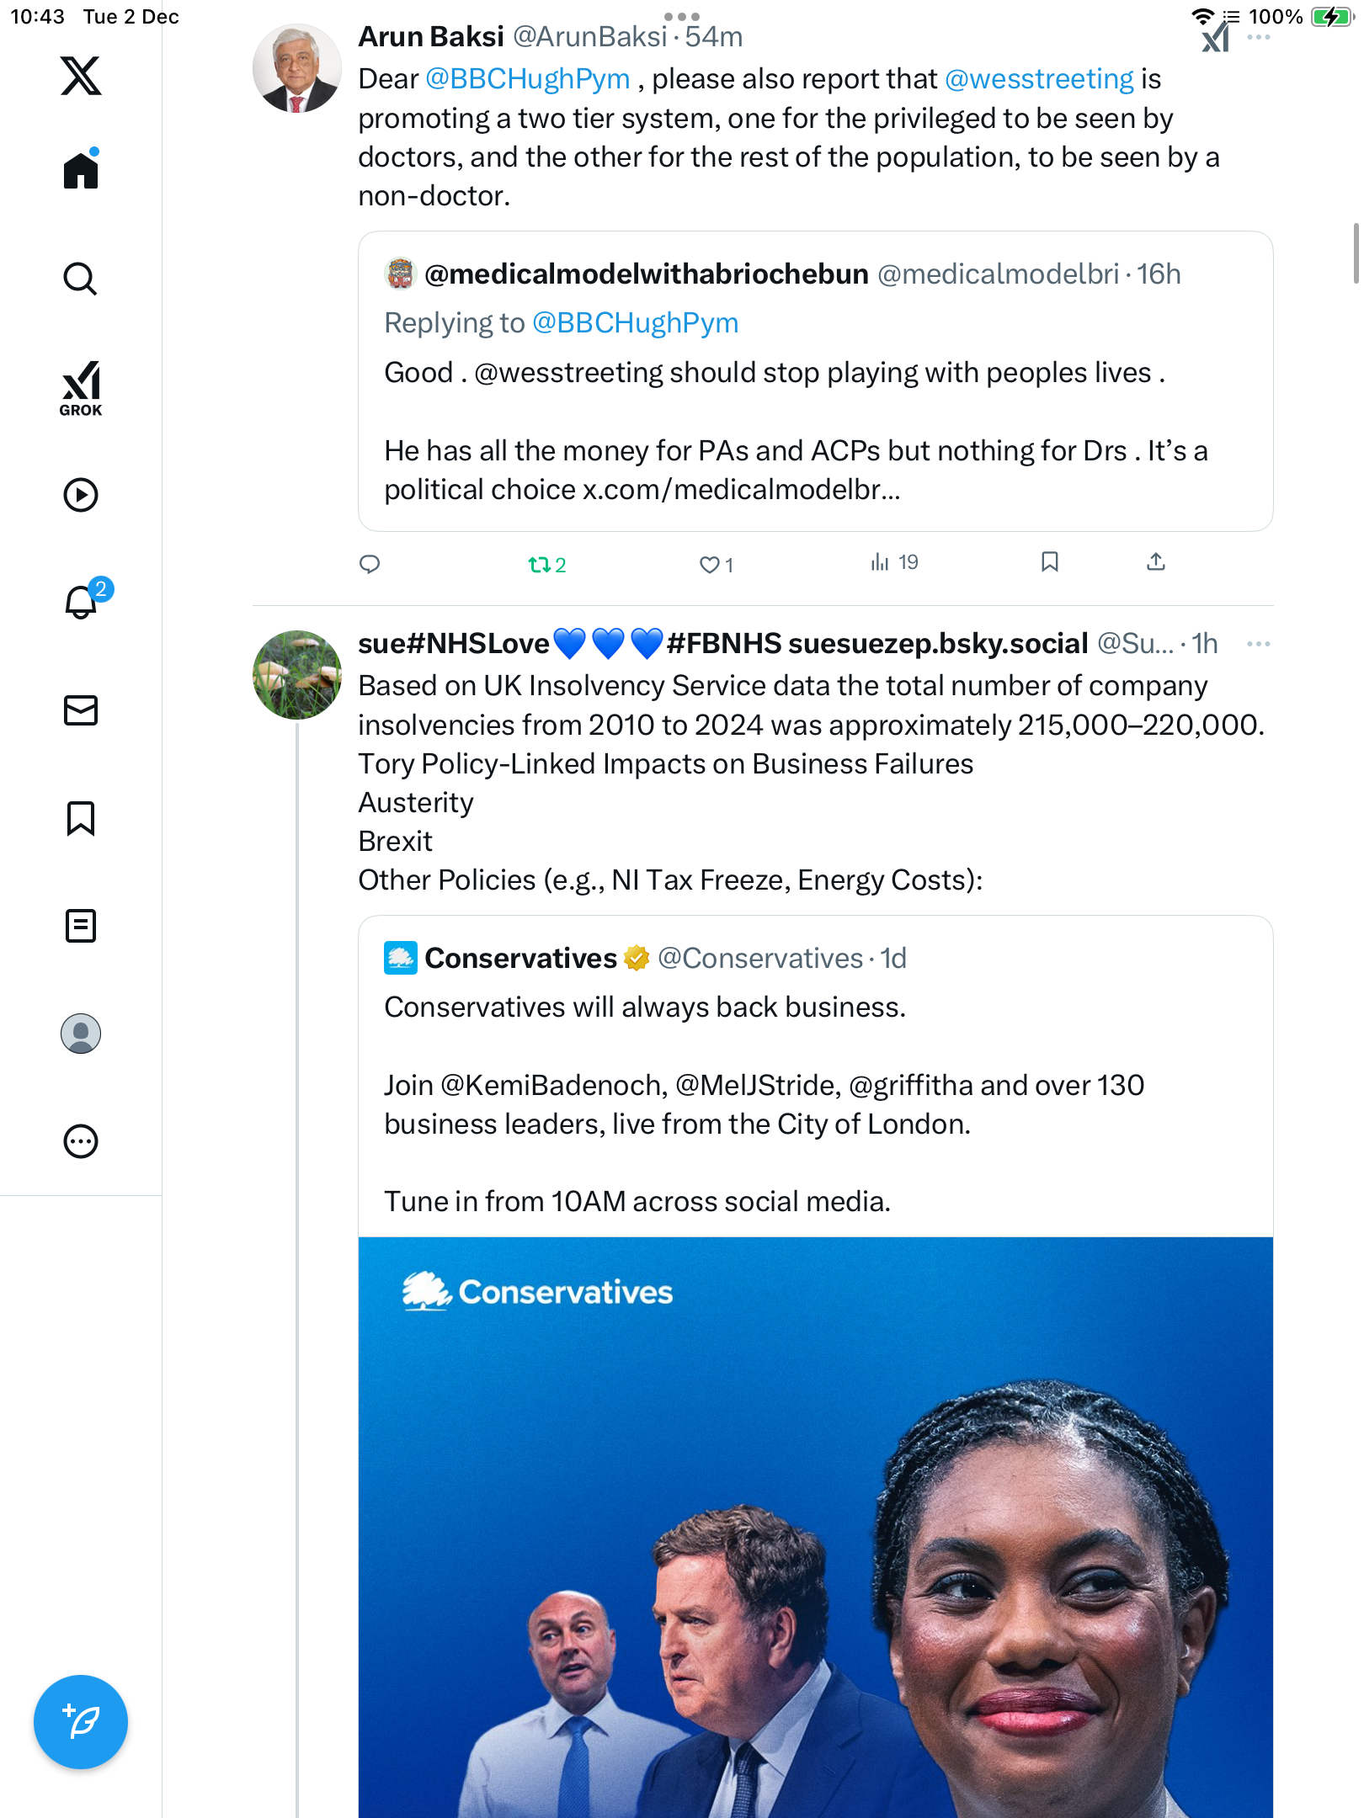Open Bookmarks tab in sidebar
The width and height of the screenshot is (1364, 1818).
(x=81, y=818)
